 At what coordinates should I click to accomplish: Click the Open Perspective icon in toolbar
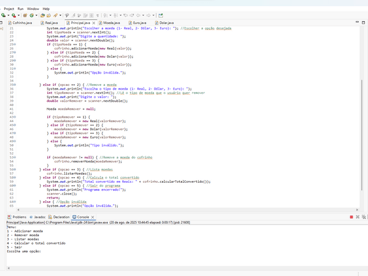(x=161, y=15)
